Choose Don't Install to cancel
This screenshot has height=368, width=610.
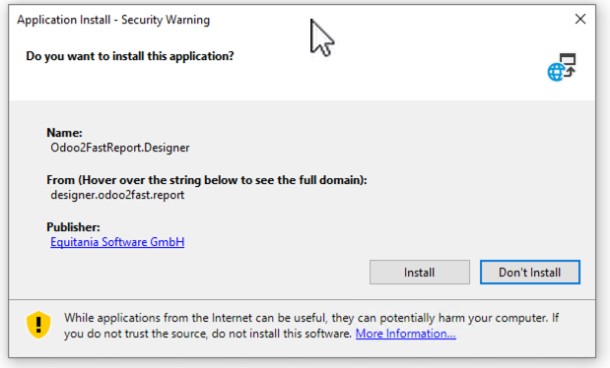(x=530, y=272)
